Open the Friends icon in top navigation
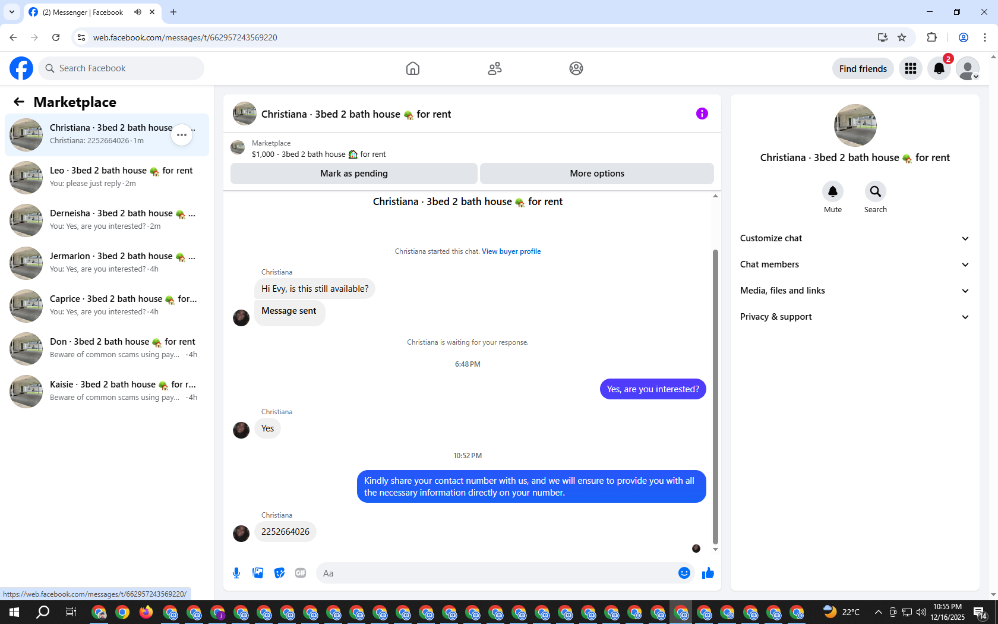Screen dimensions: 998x624 495,68
